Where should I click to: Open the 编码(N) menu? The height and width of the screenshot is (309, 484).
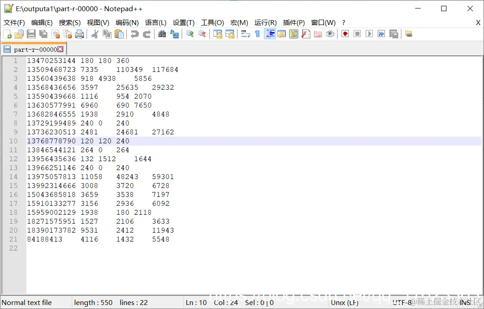[127, 22]
